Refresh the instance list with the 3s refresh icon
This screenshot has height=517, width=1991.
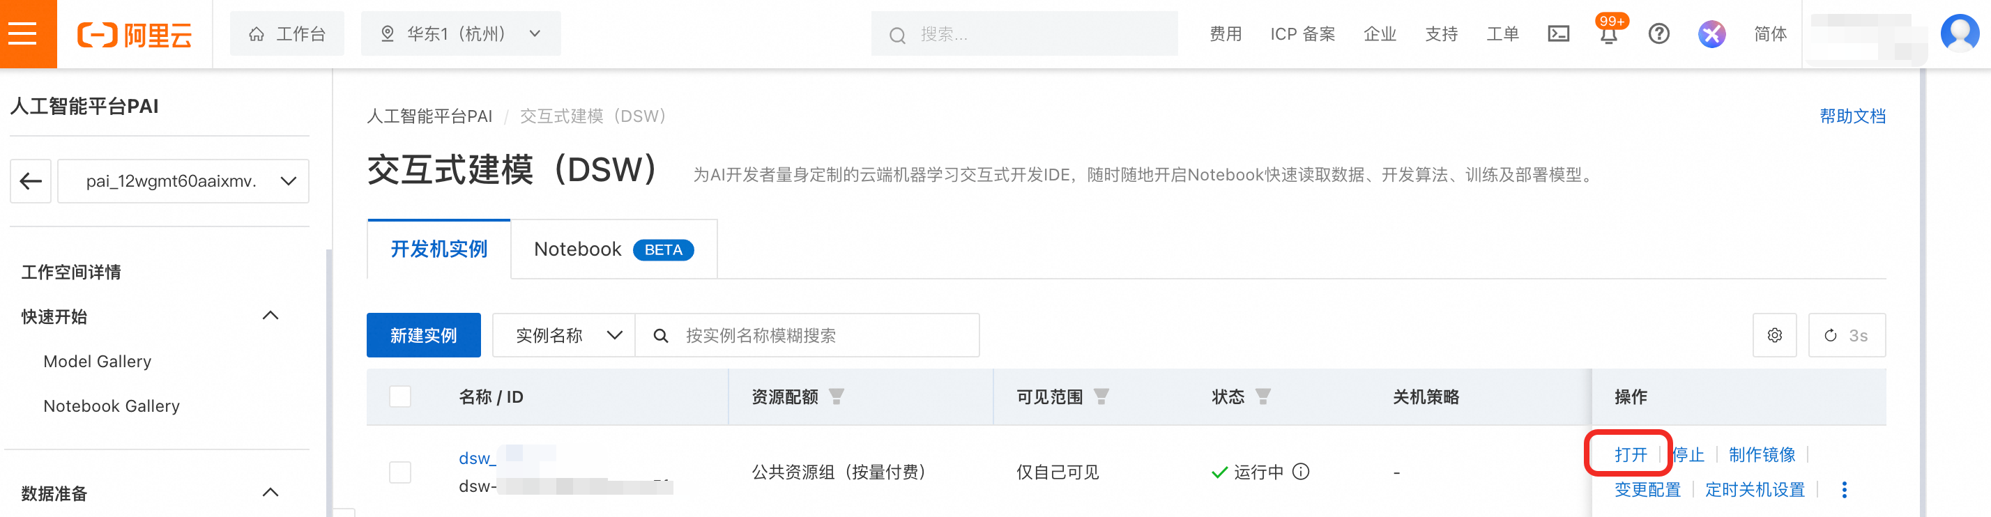1847,334
